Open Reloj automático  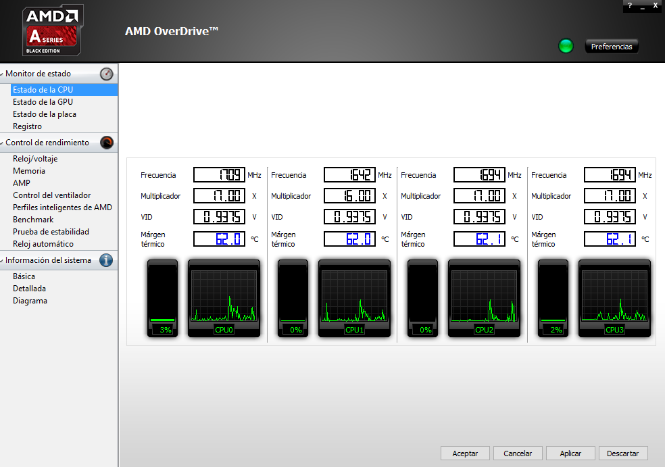[x=43, y=244]
